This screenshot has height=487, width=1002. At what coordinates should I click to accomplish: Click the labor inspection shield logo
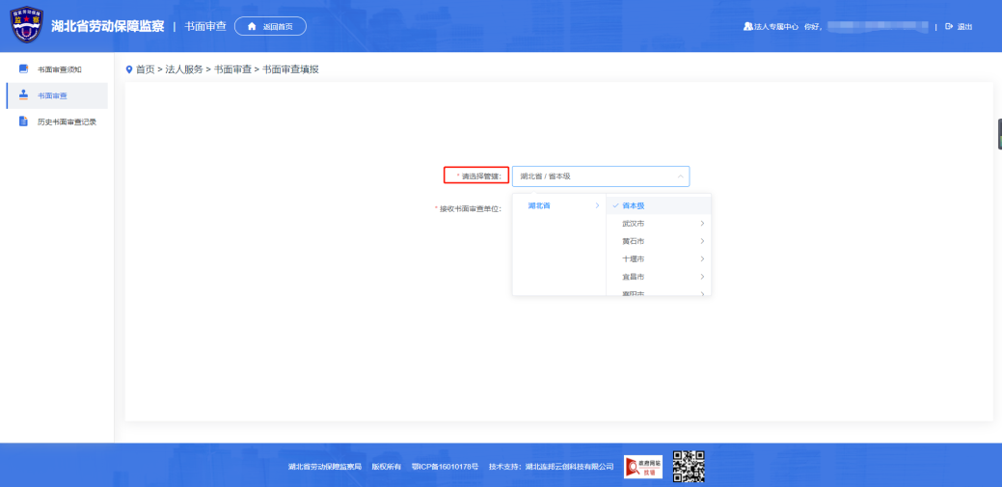pyautogui.click(x=26, y=26)
